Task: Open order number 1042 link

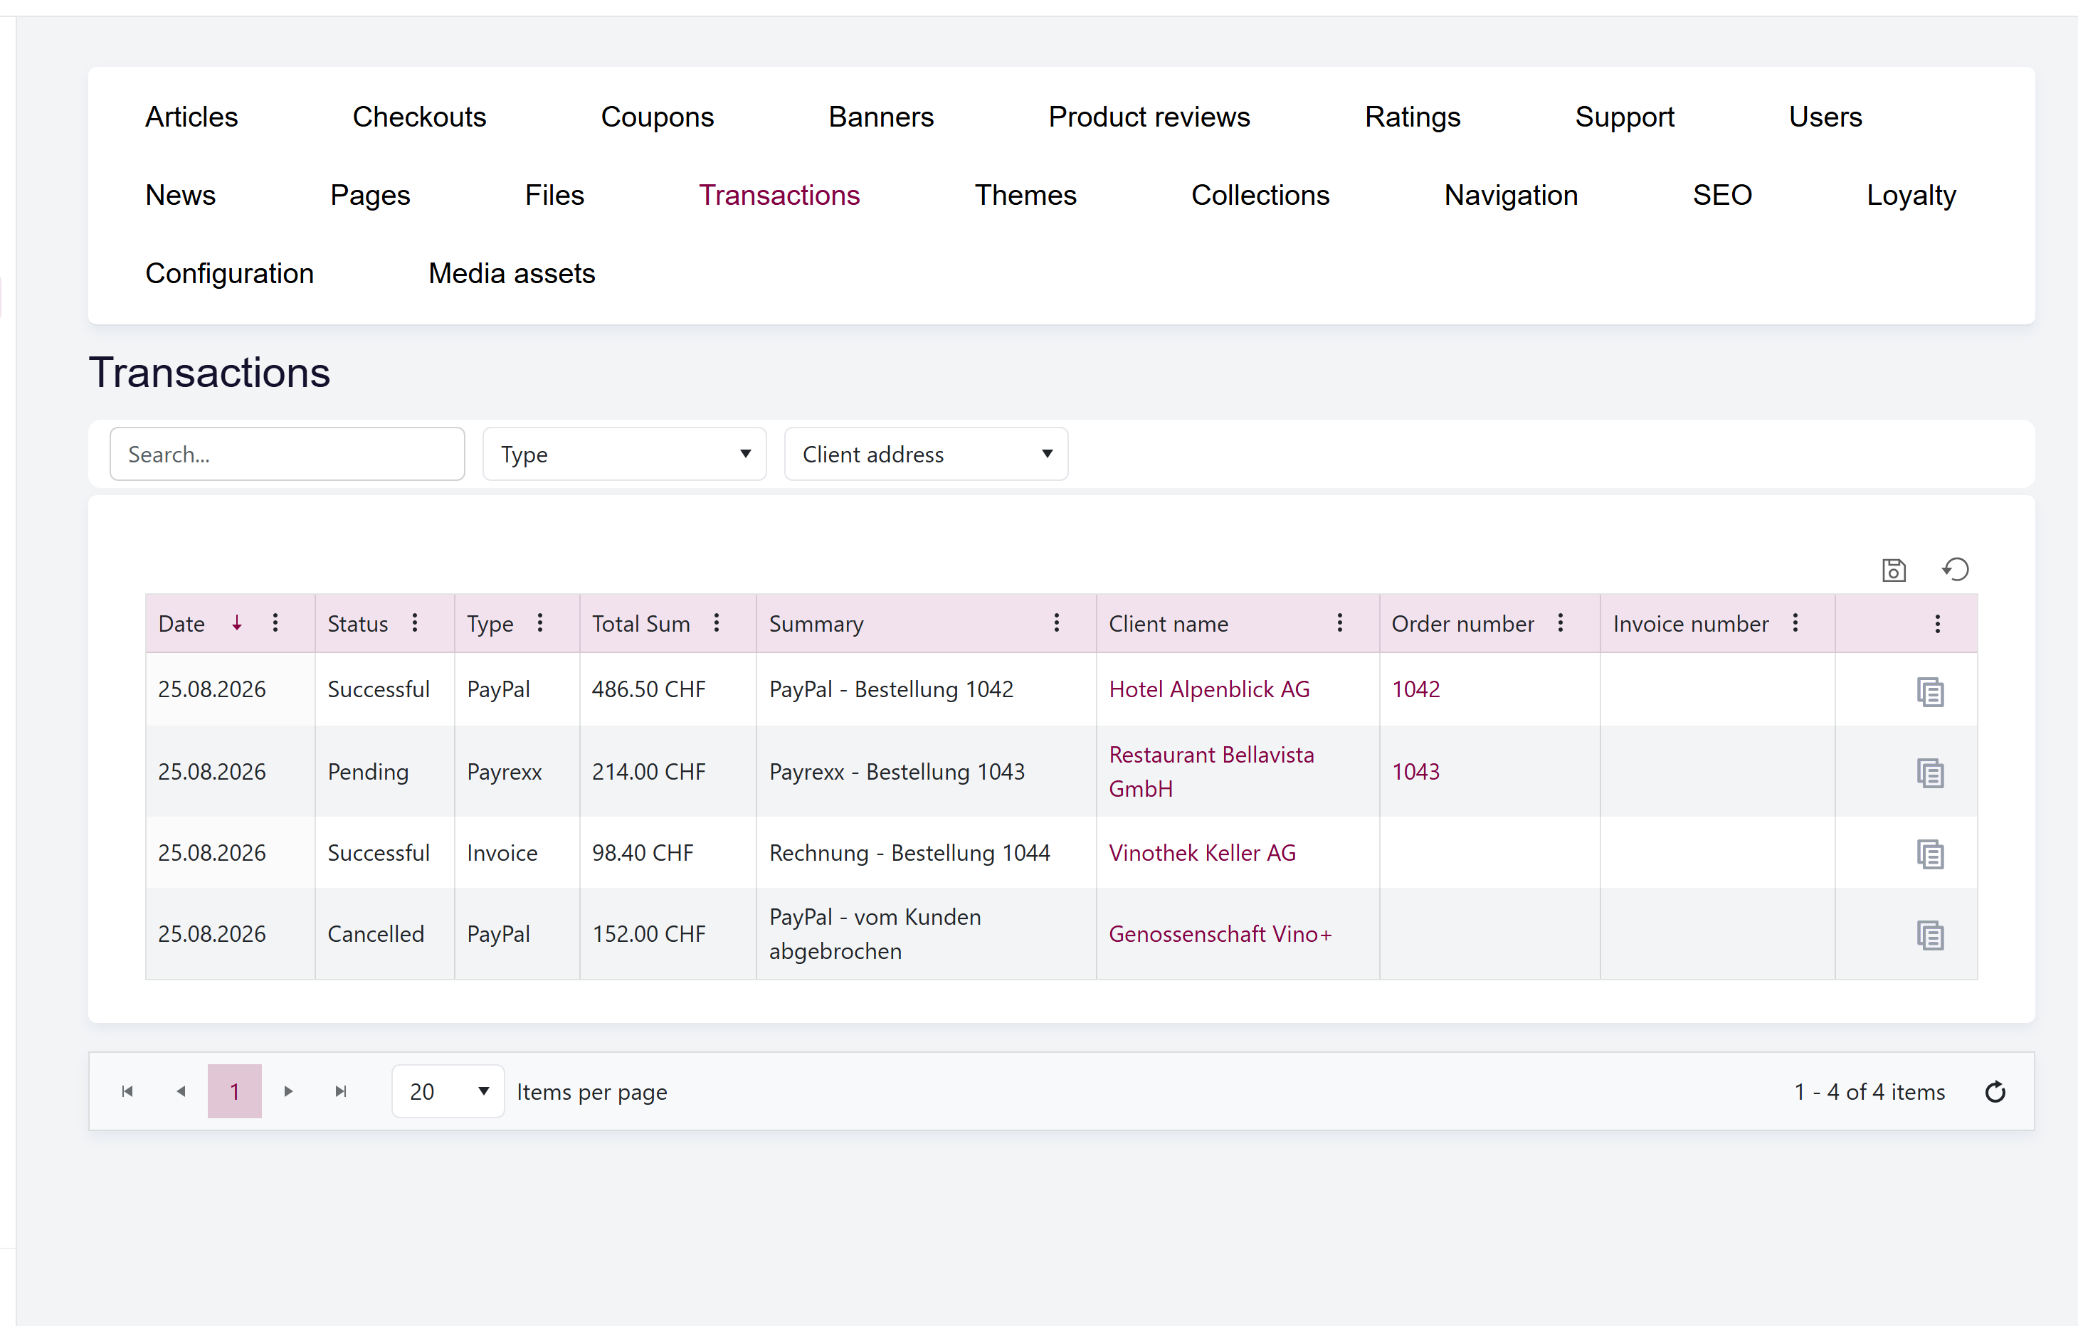Action: click(x=1416, y=689)
